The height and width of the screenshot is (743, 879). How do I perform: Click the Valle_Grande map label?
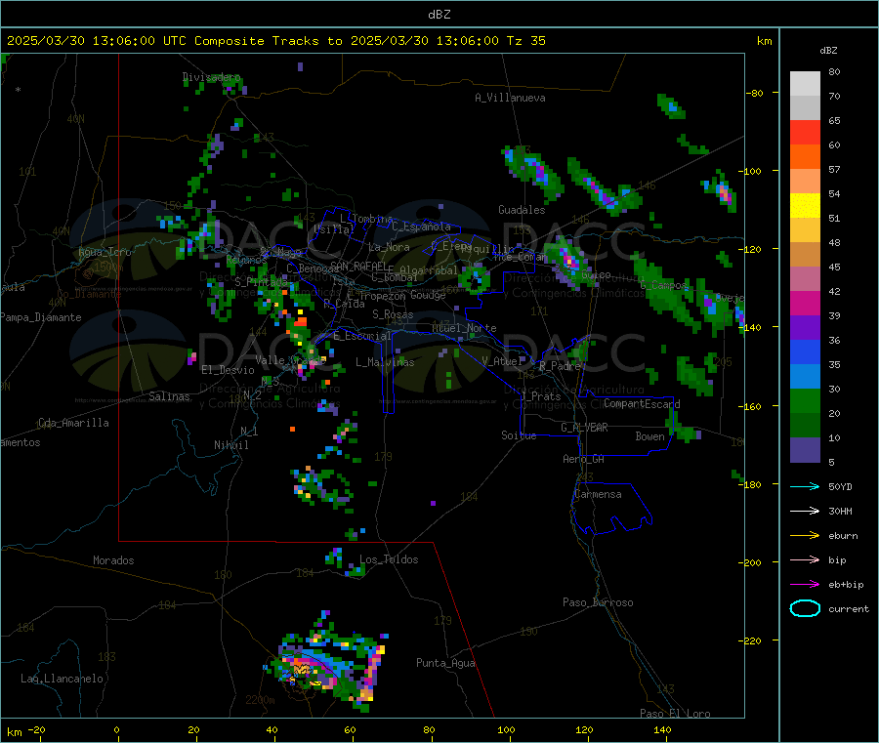(290, 359)
